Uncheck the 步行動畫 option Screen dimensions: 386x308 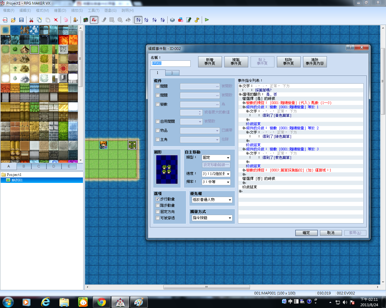[x=157, y=199]
